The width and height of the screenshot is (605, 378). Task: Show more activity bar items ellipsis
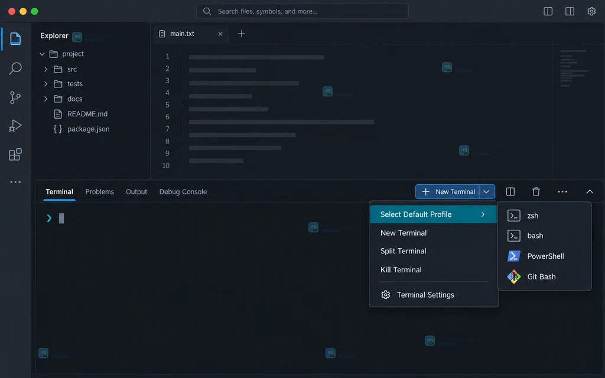[15, 182]
